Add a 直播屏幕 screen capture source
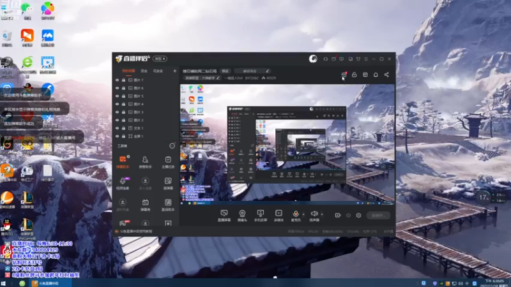 coord(224,216)
